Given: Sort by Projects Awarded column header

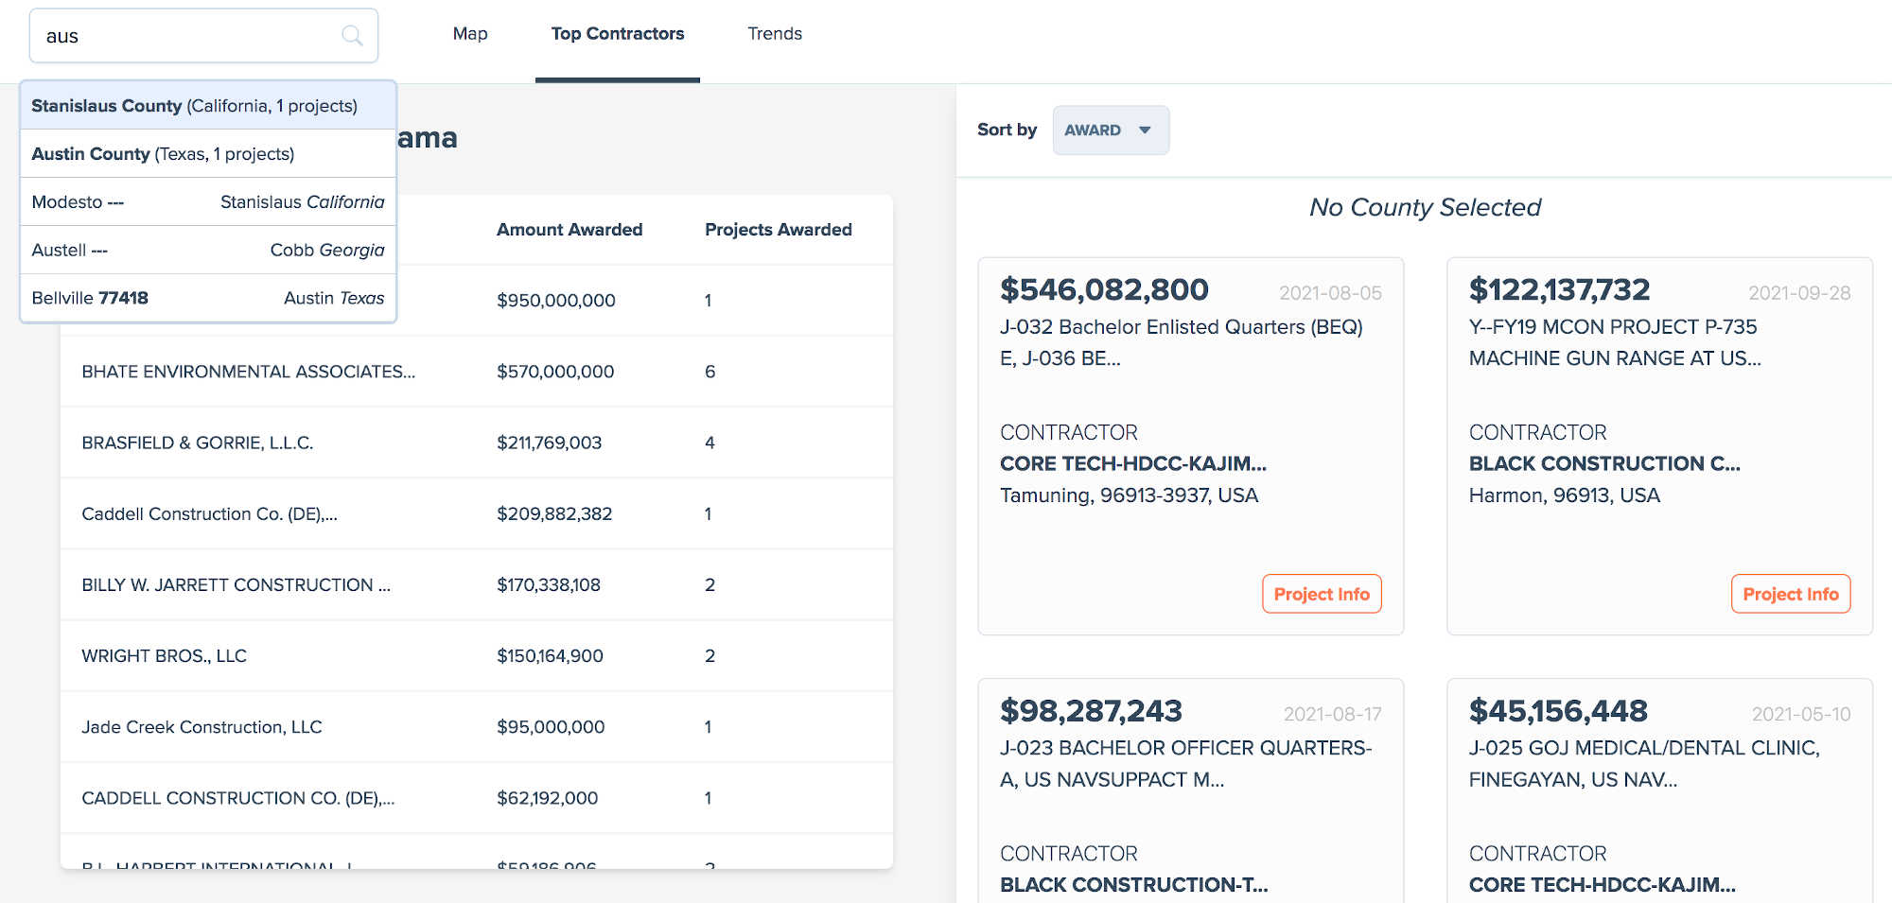Looking at the screenshot, I should click(778, 230).
